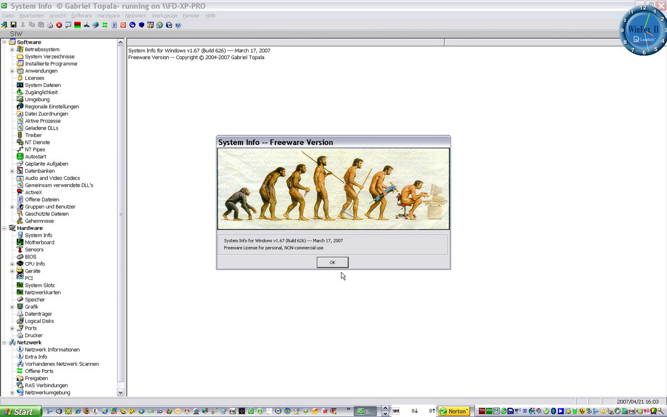667x417 pixels.
Task: Click the printer toolbar icon
Action: click(x=50, y=25)
